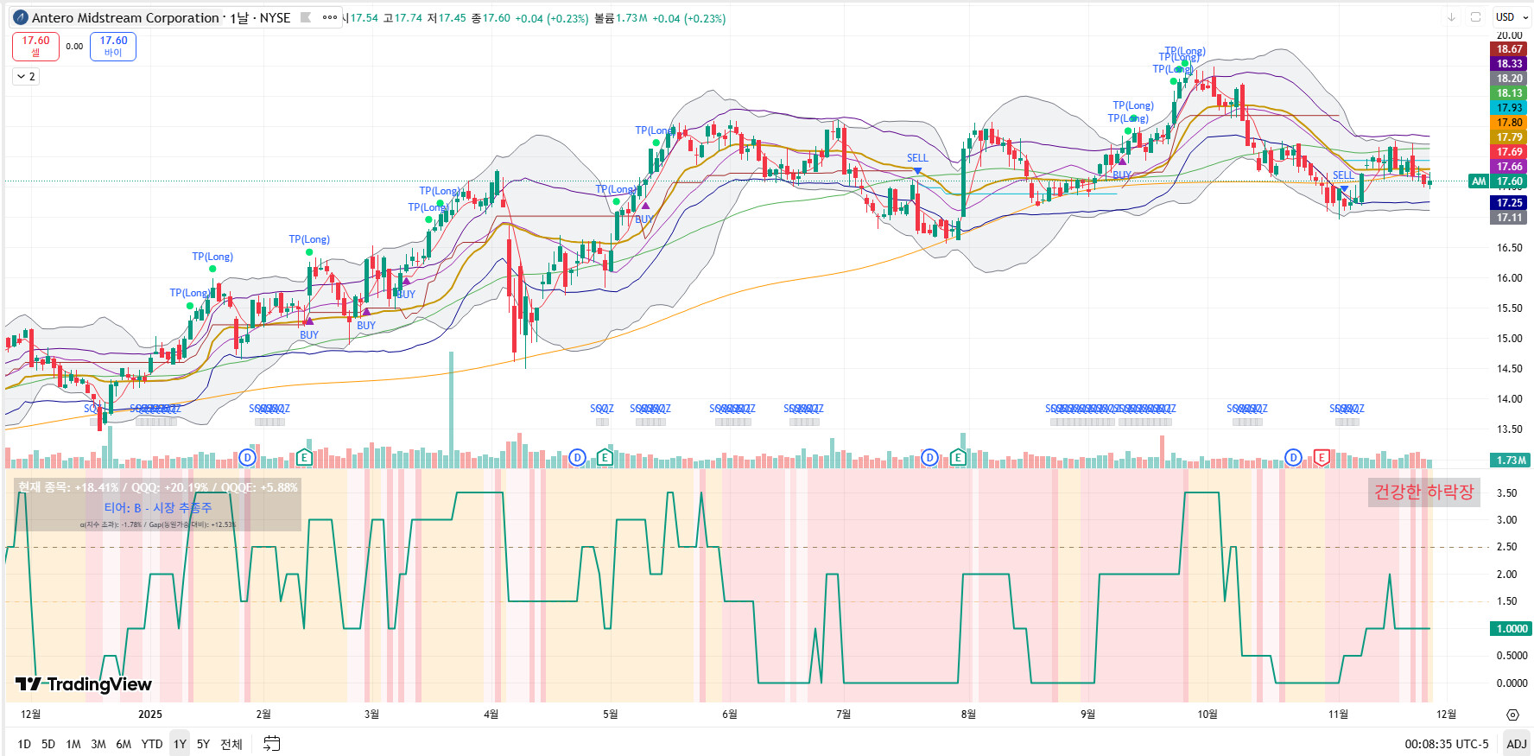
Task: Click the square frame icon beside USD
Action: [1475, 17]
